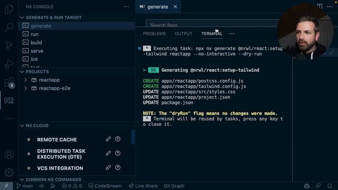This screenshot has width=338, height=190.
Task: Select the serve target
Action: (x=77, y=51)
